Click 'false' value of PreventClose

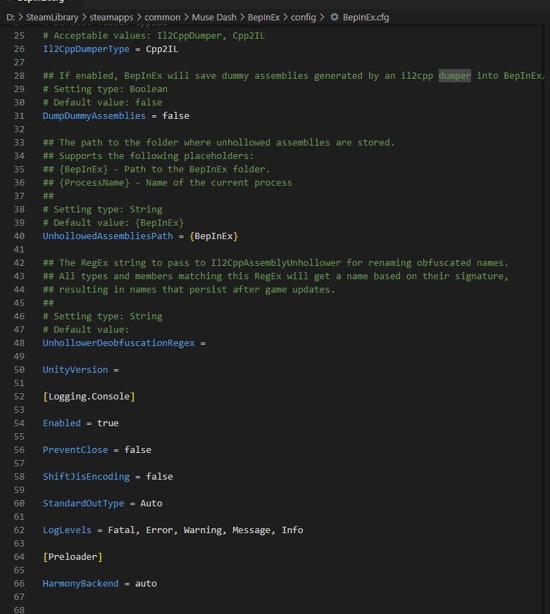[137, 449]
